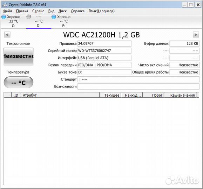
Task: Click the Интерфейс field USB (Parallel ATA)
Action: coord(104,58)
